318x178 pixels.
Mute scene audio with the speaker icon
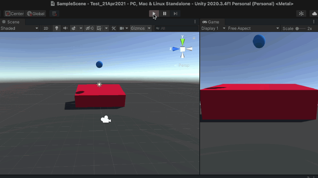65,28
